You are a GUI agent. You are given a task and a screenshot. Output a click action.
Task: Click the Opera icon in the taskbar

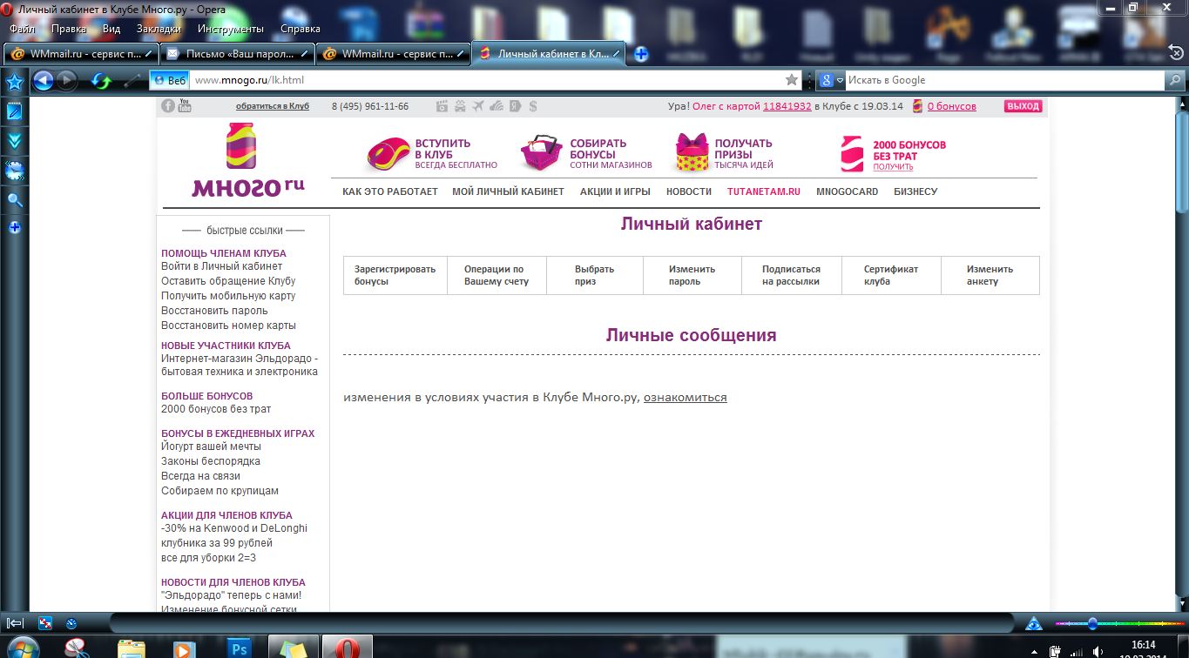(x=347, y=647)
